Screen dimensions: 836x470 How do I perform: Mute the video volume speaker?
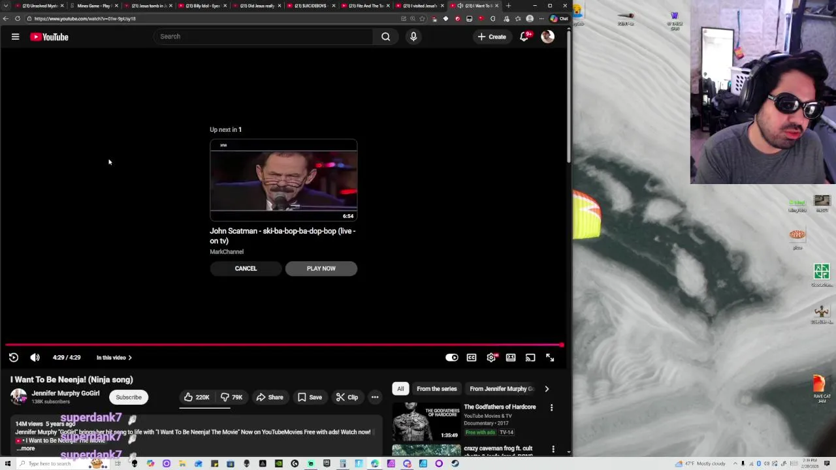coord(35,357)
